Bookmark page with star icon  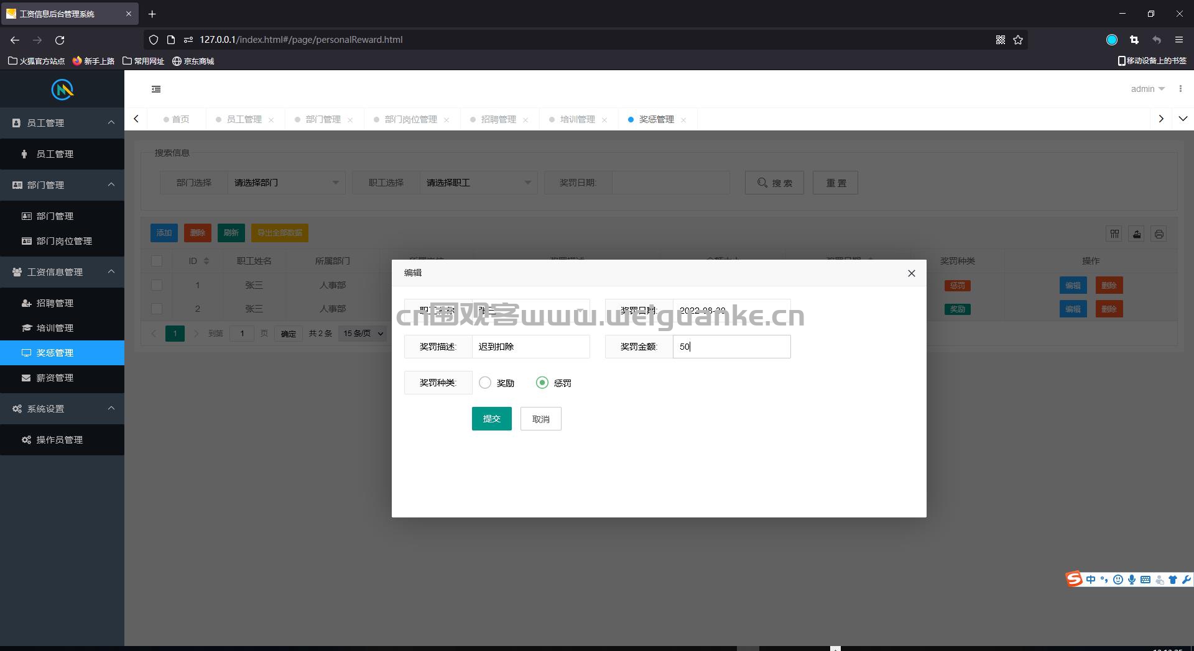(1018, 40)
